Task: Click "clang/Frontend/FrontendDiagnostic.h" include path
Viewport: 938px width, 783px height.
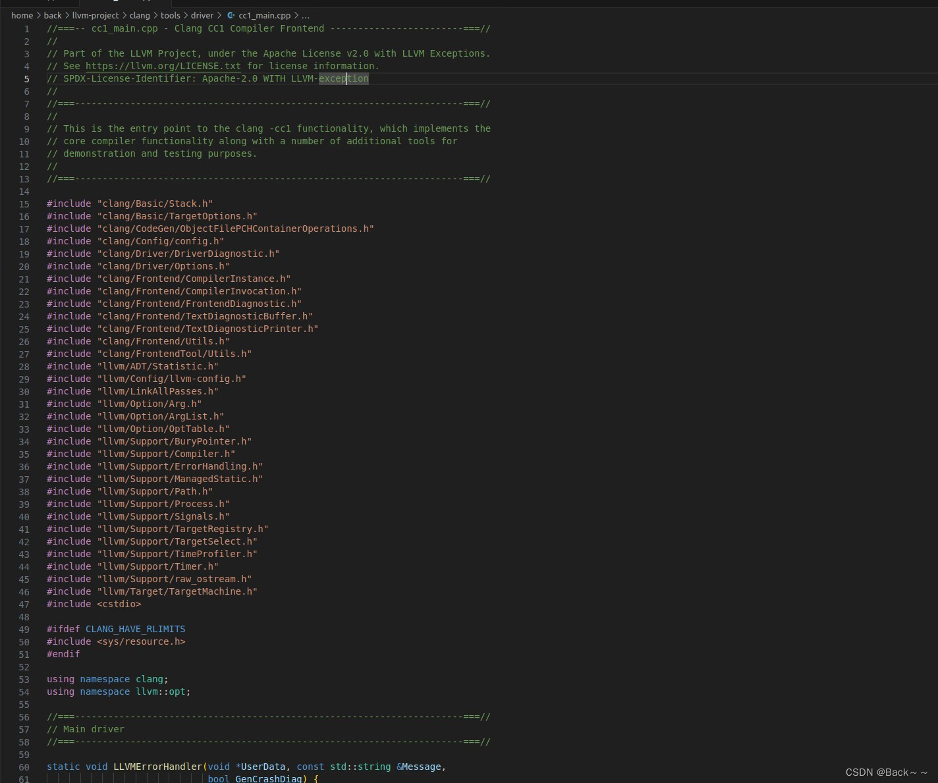Action: [x=200, y=304]
